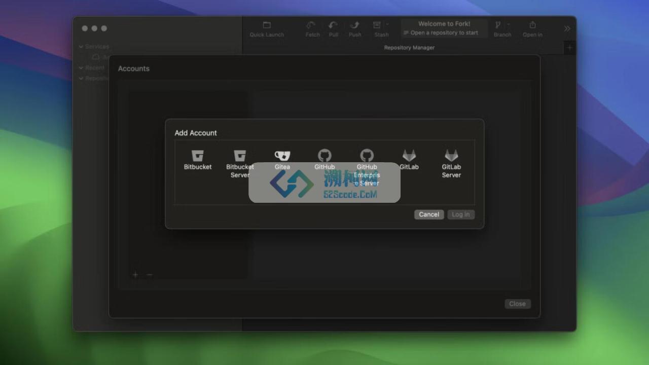Remove account with minus button
This screenshot has width=649, height=365.
coord(150,275)
